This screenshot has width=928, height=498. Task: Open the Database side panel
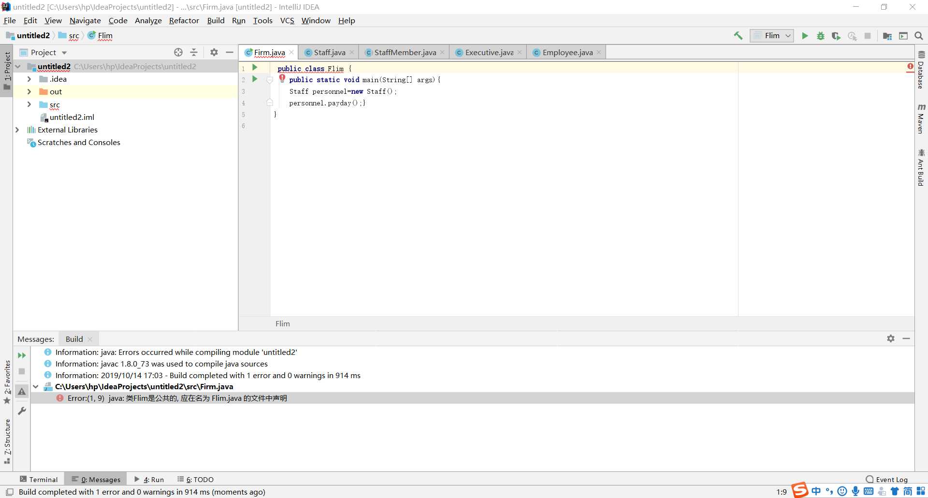tap(921, 70)
